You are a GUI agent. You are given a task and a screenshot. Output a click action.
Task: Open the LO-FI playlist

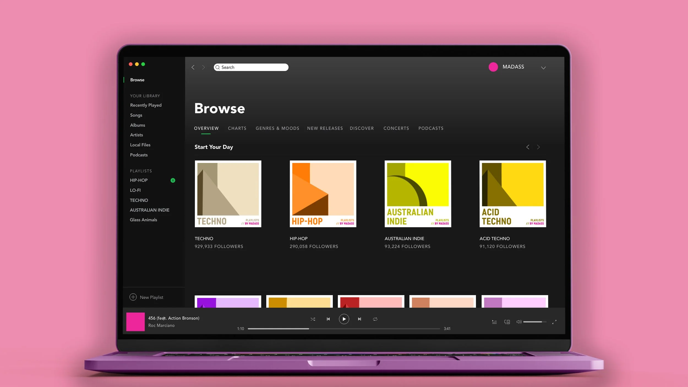tap(135, 190)
